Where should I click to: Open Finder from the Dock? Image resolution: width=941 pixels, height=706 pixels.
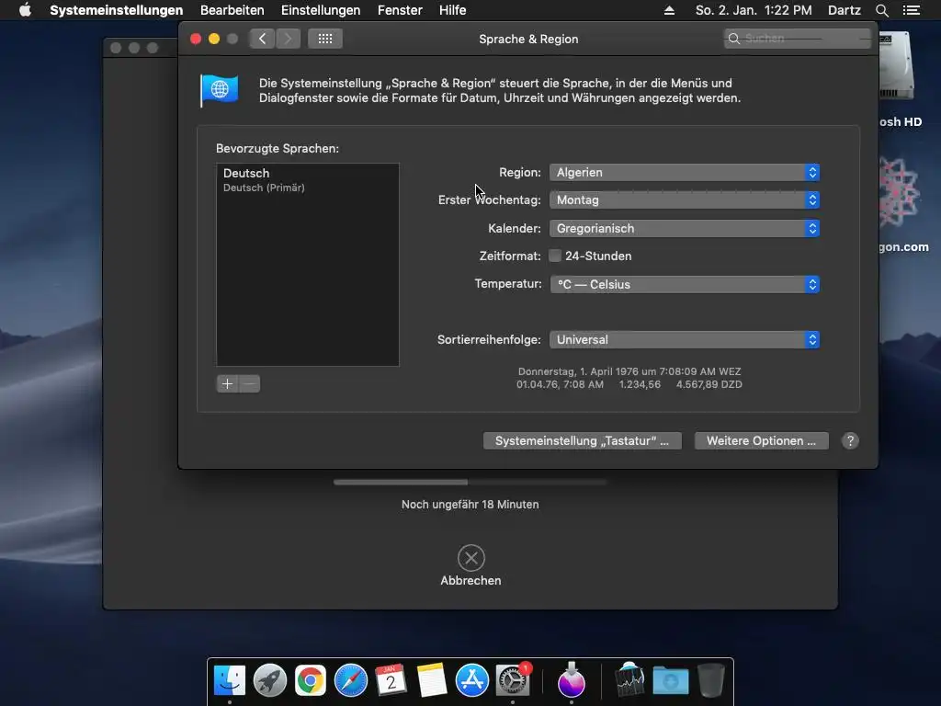pyautogui.click(x=230, y=681)
